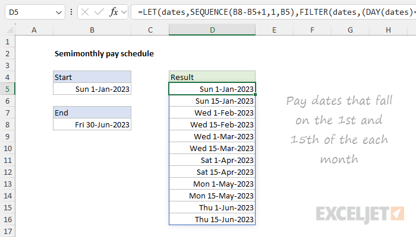Click the Select All corner triangle

(x=10, y=30)
